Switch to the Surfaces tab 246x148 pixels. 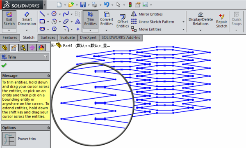click(x=48, y=37)
